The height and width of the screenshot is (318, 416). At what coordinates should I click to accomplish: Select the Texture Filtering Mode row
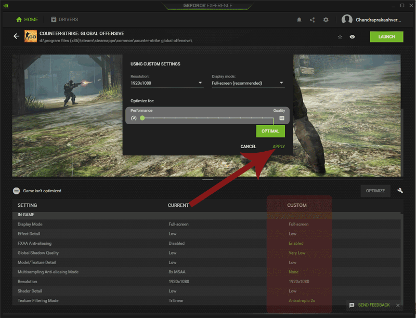tap(206, 300)
